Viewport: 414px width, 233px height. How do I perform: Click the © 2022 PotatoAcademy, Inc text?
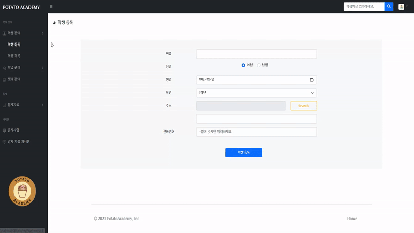click(116, 219)
